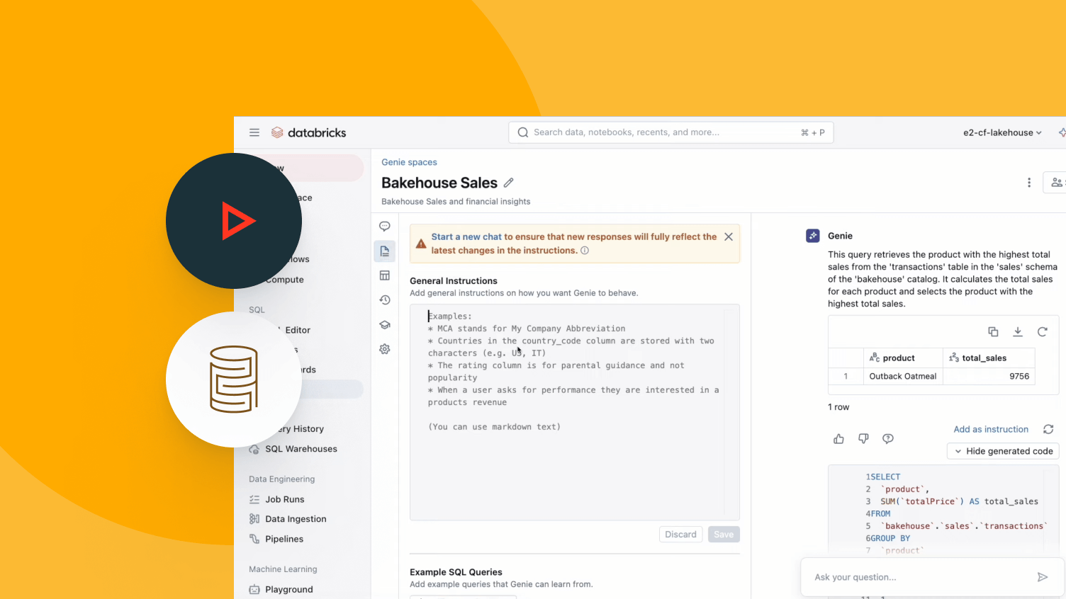The image size is (1066, 599).
Task: Open Query History in the sidebar
Action: coord(301,429)
